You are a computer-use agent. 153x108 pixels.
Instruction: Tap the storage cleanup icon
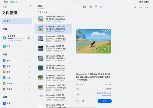[x=28, y=38]
